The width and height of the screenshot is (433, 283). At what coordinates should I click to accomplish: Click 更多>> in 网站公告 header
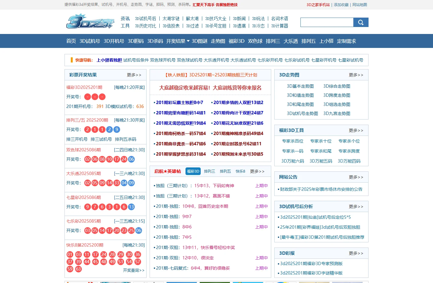(x=356, y=177)
